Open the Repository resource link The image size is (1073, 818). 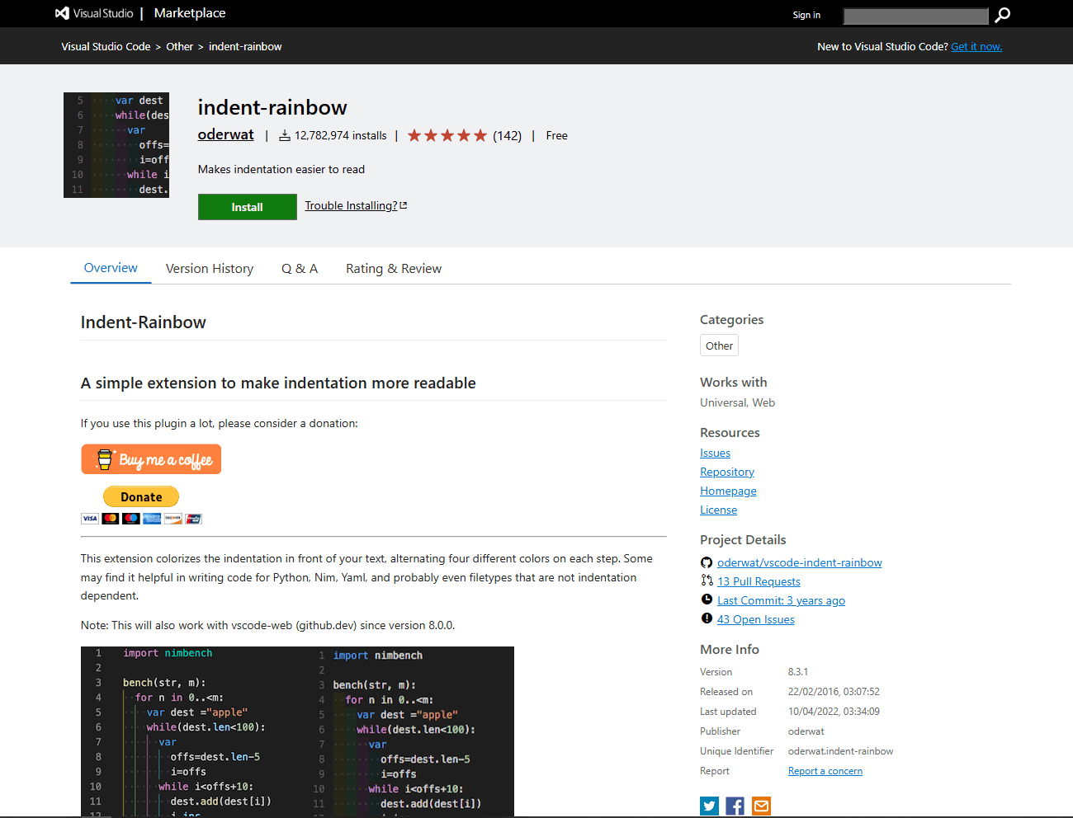click(x=727, y=472)
